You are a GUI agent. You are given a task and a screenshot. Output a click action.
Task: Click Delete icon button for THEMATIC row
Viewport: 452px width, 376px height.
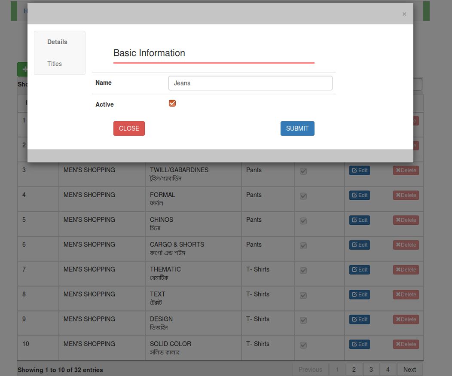pos(406,270)
